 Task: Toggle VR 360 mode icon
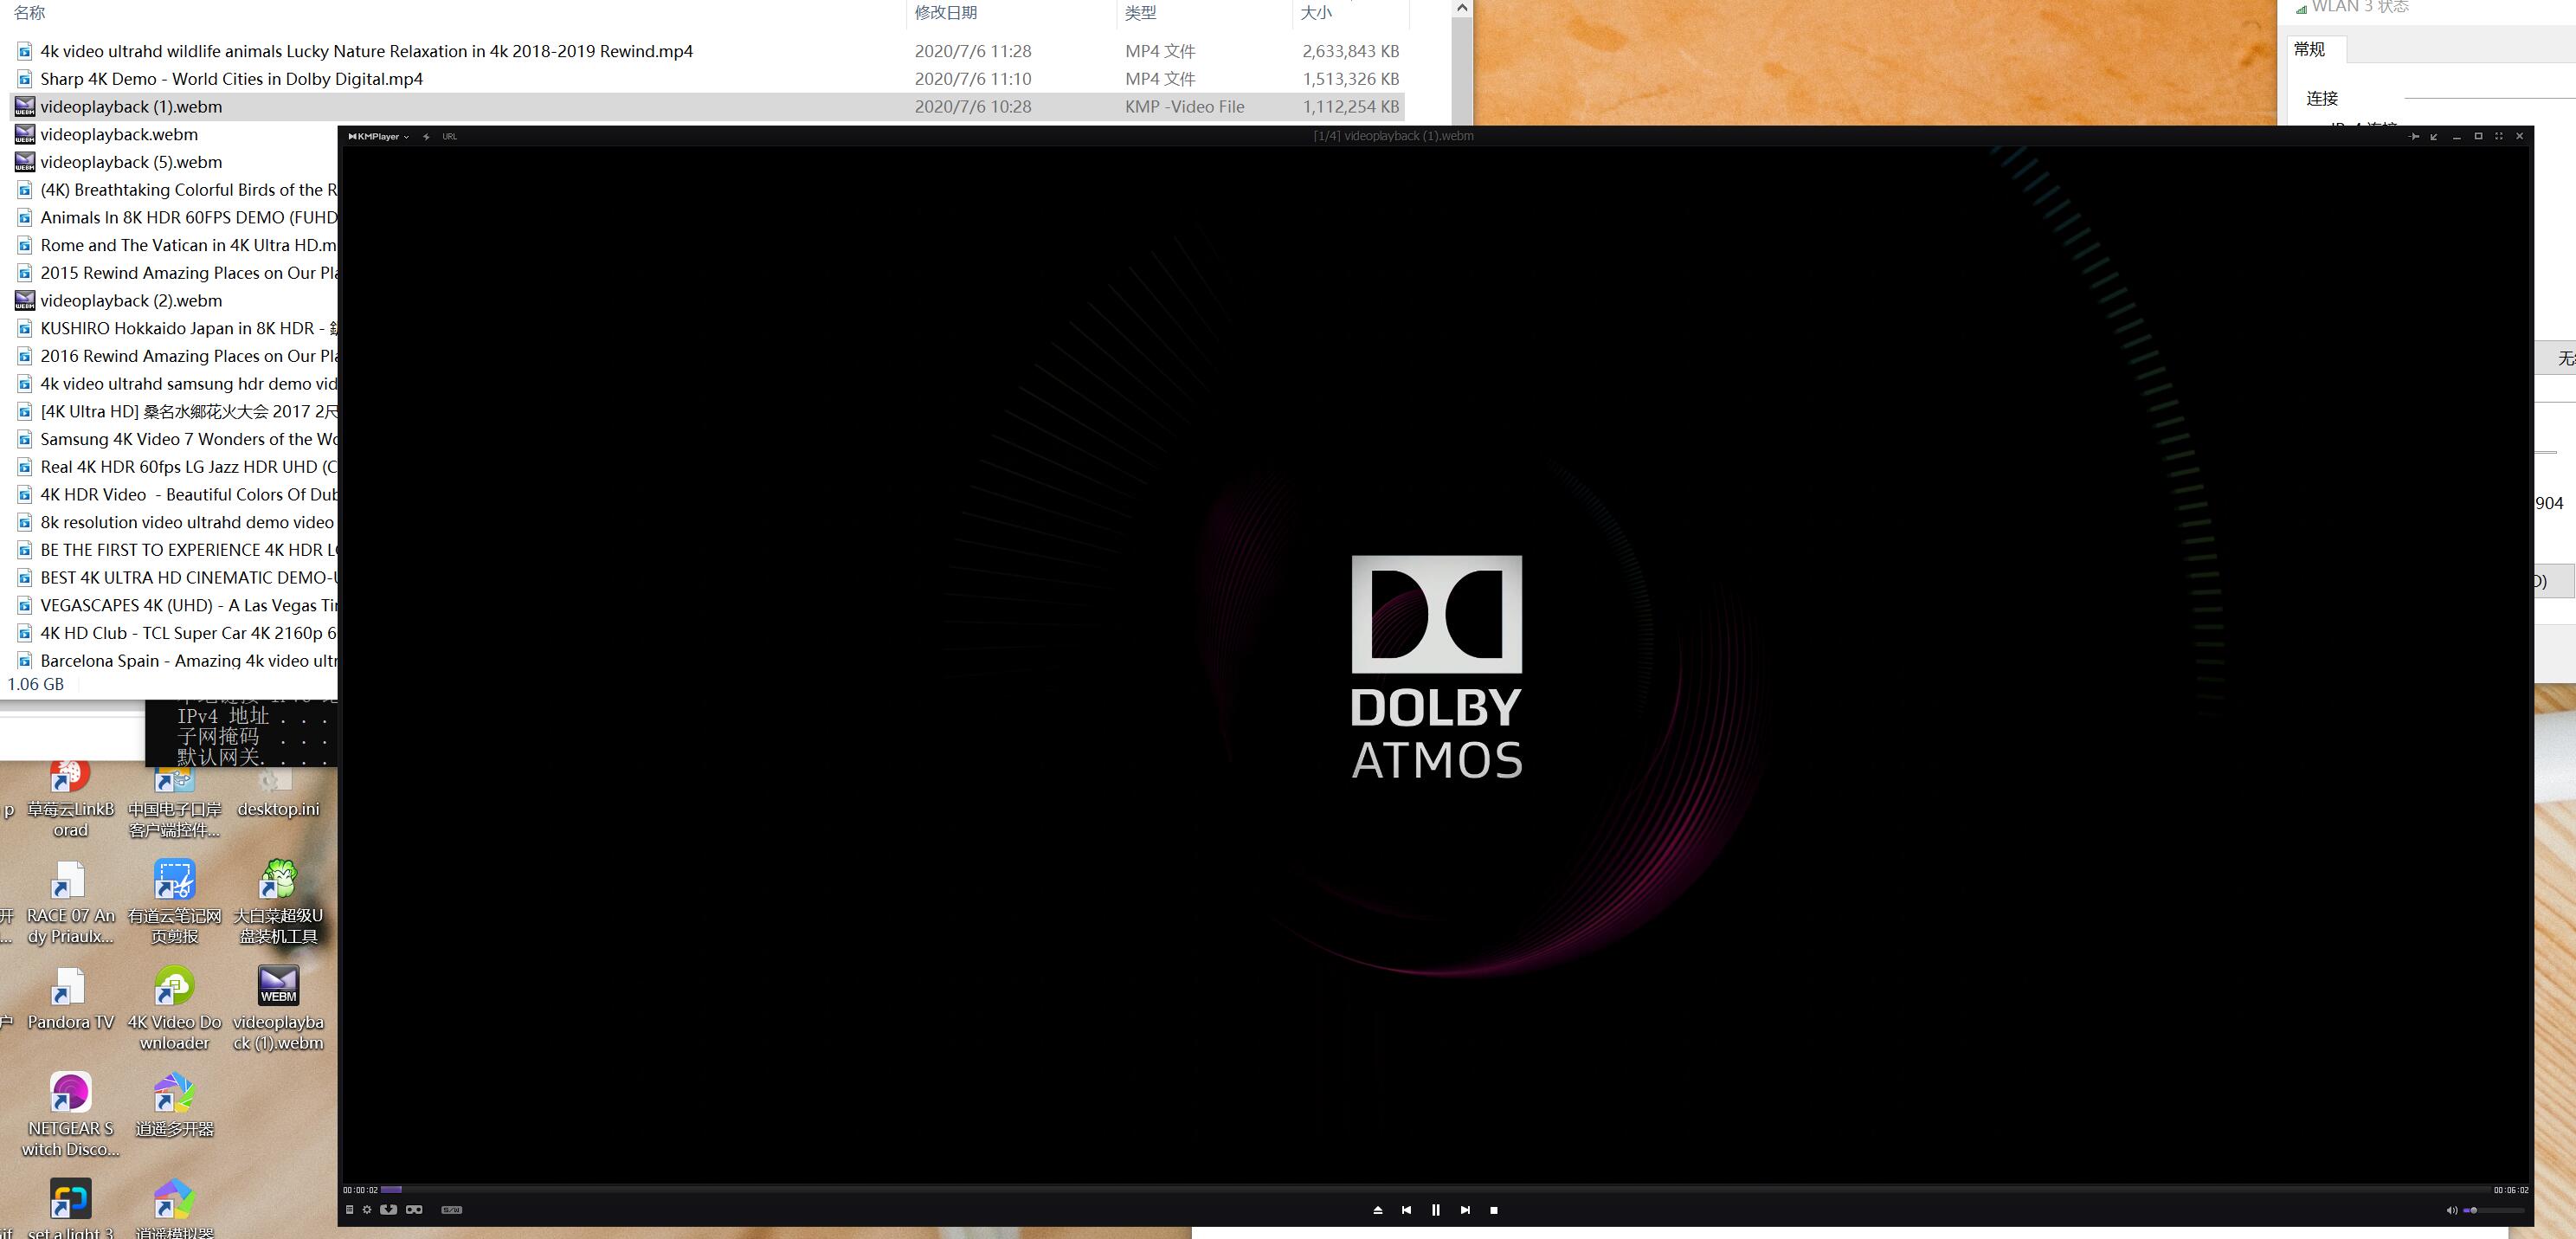click(414, 1210)
